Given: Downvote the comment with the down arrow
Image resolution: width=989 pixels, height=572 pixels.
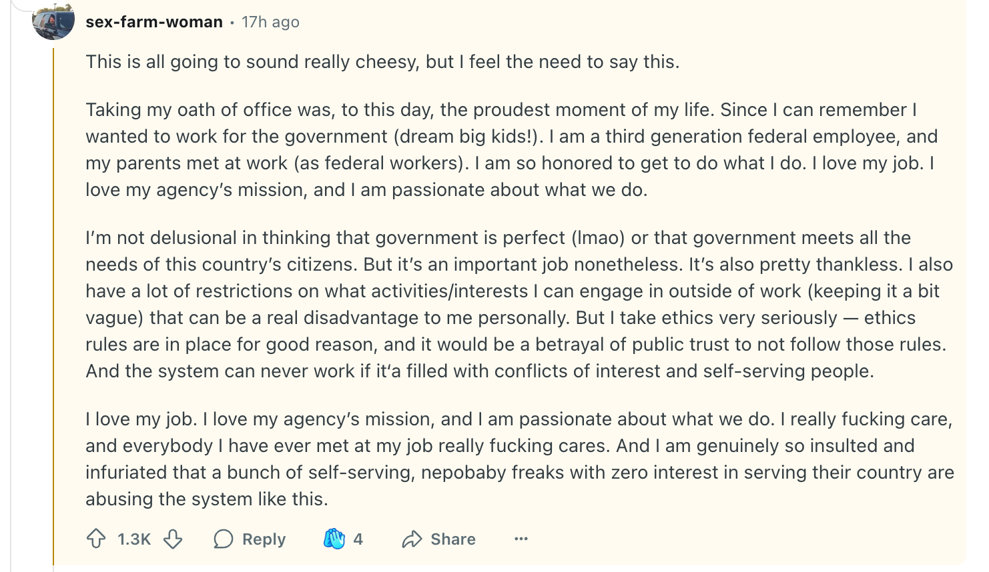Looking at the screenshot, I should 173,539.
